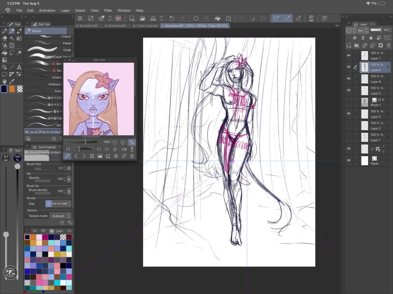Select the Text tool
Viewport: 393px width, 294px height.
pos(19,67)
